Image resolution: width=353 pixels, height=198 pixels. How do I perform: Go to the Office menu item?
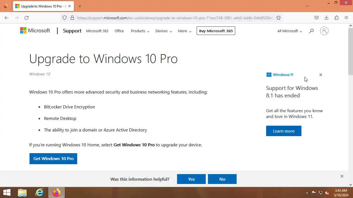pyautogui.click(x=119, y=31)
